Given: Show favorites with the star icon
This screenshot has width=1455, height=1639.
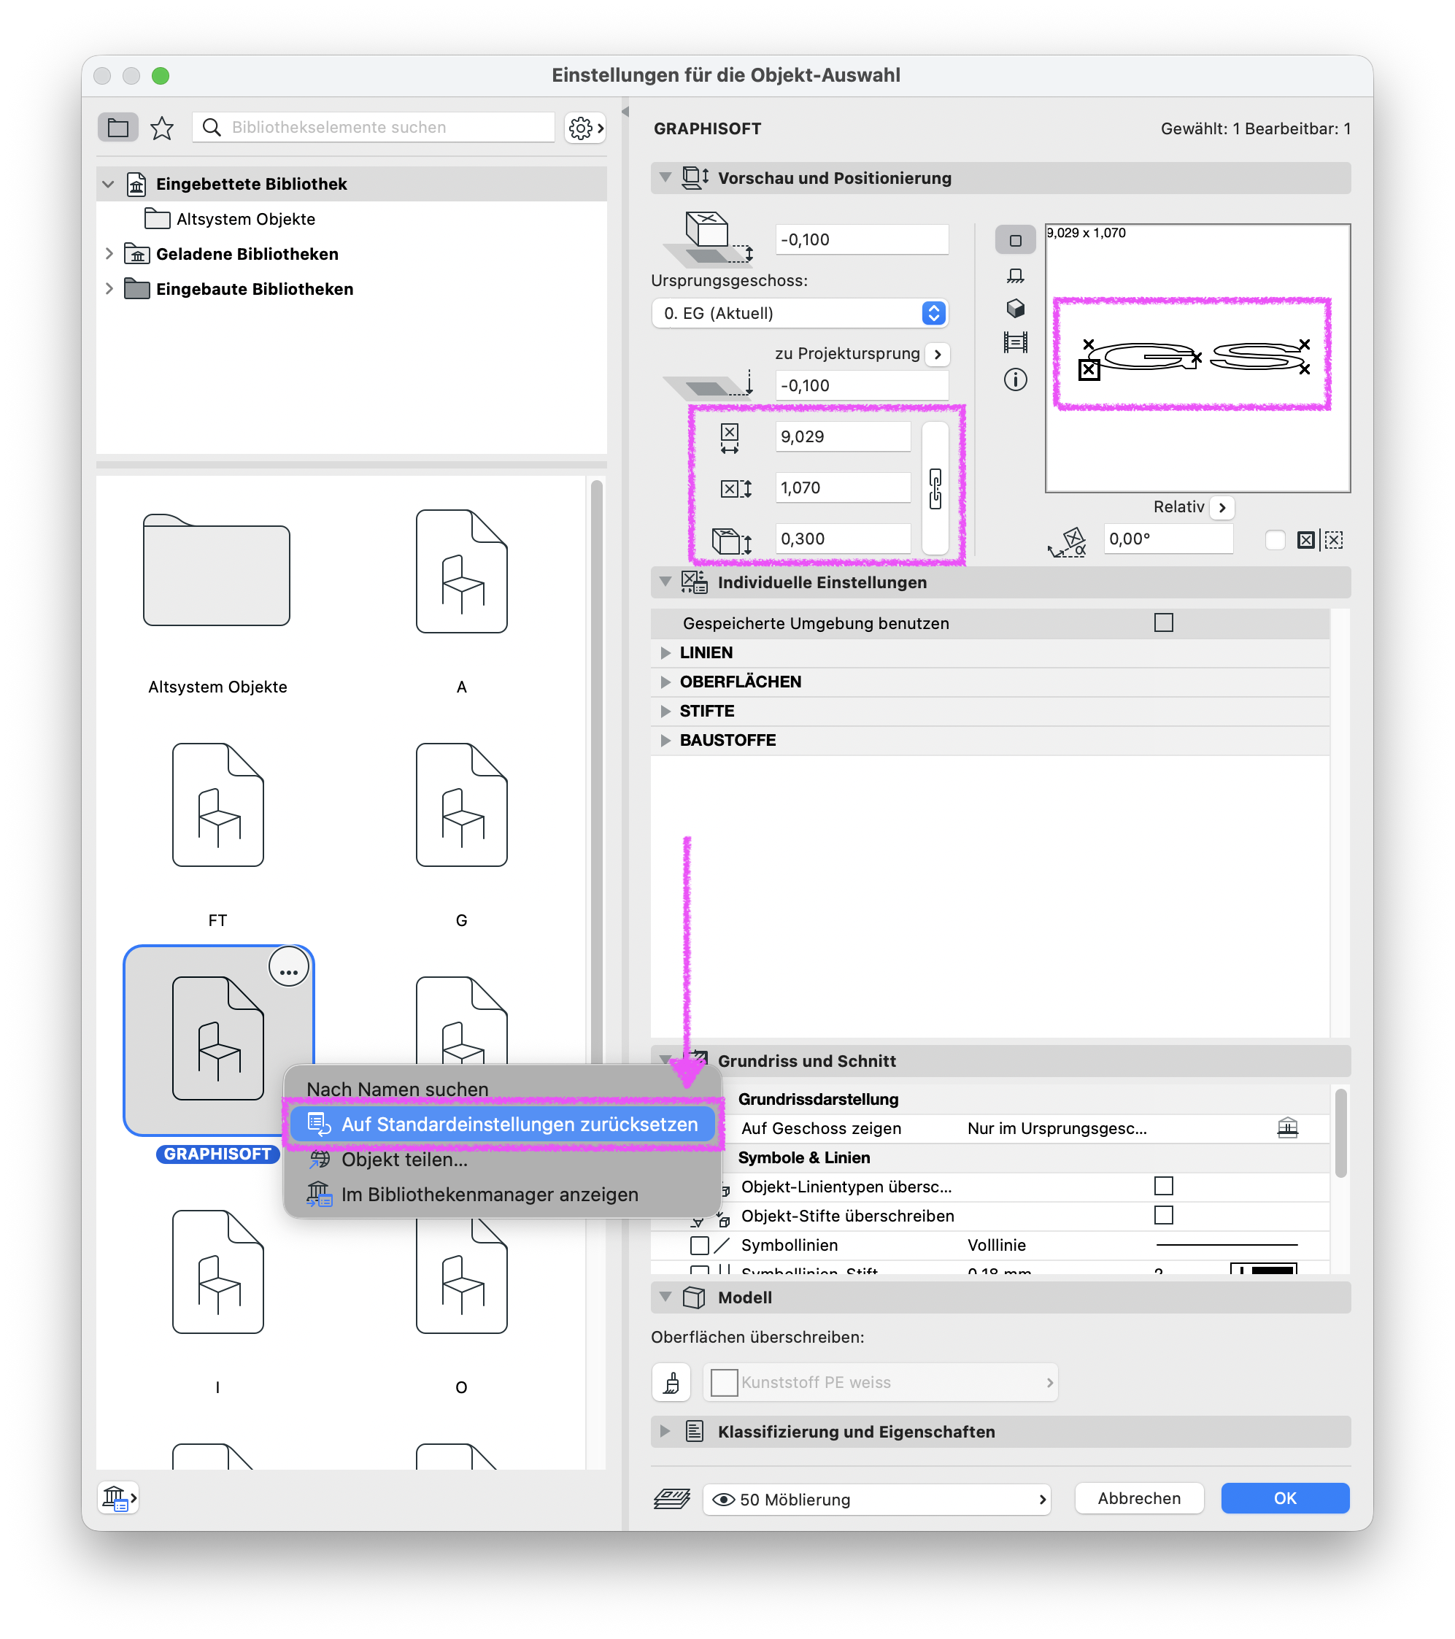Looking at the screenshot, I should 162,128.
